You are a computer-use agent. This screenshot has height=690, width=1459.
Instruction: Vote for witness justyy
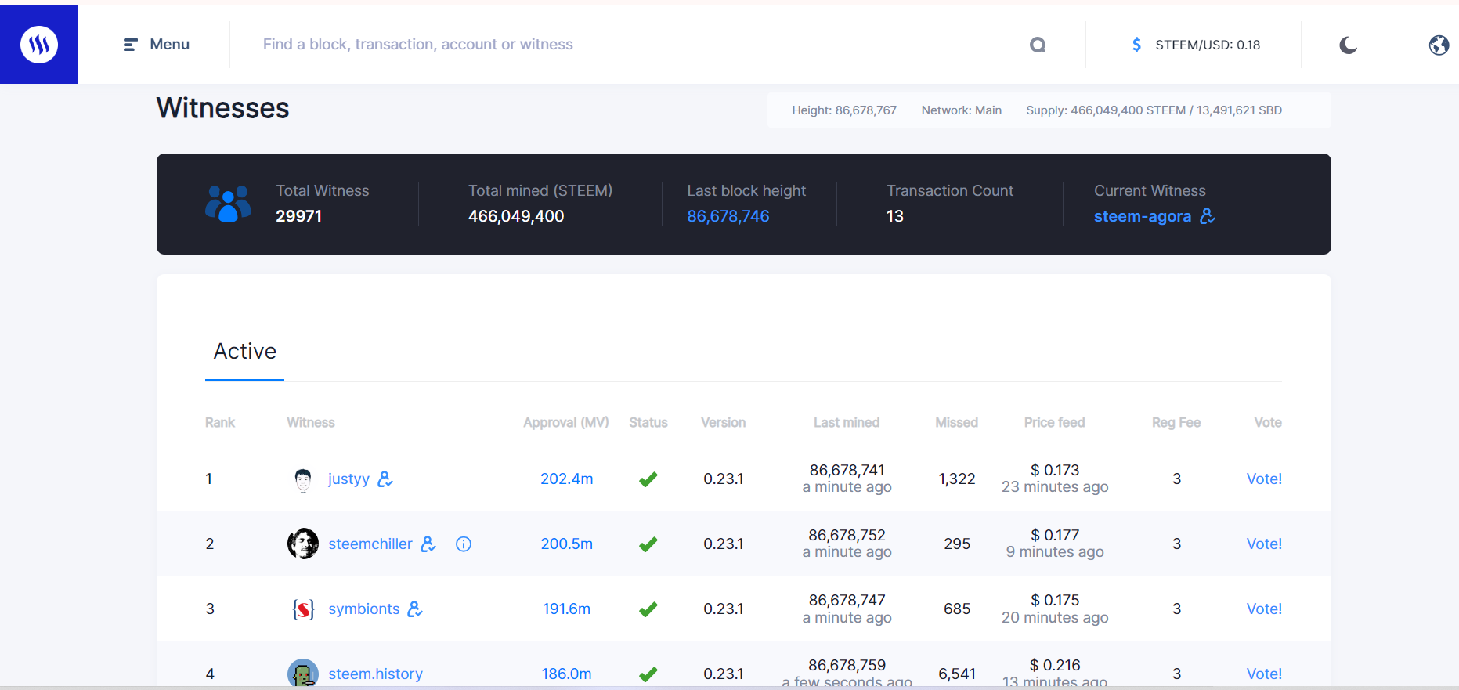(x=1264, y=479)
